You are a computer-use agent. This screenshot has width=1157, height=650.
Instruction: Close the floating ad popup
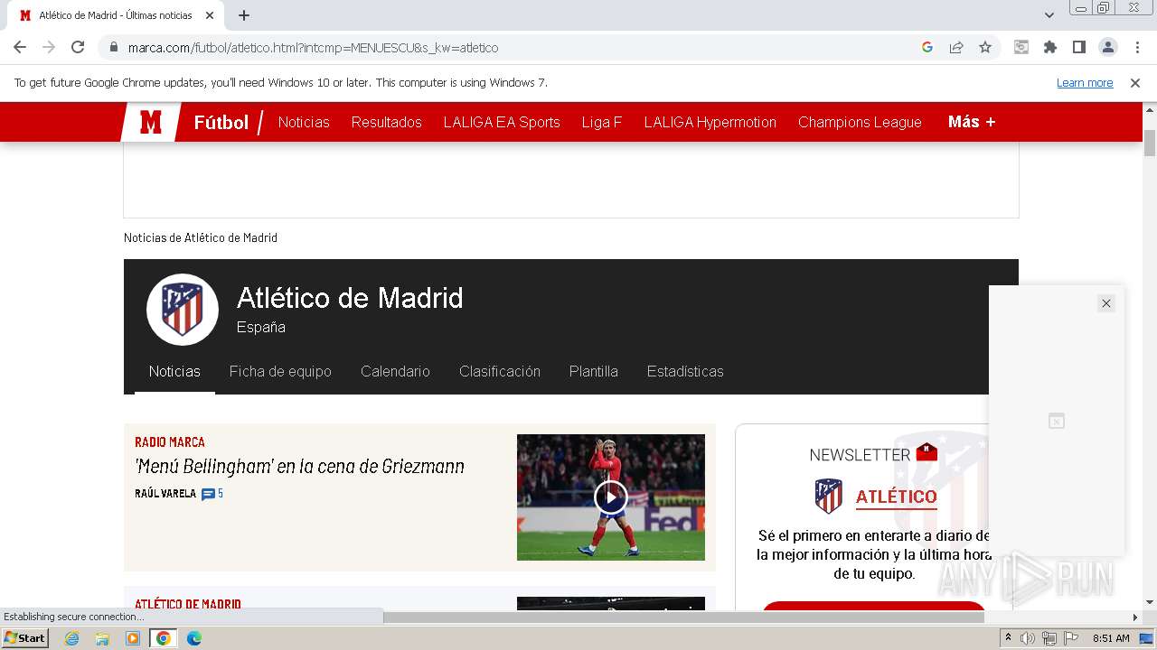(x=1106, y=303)
